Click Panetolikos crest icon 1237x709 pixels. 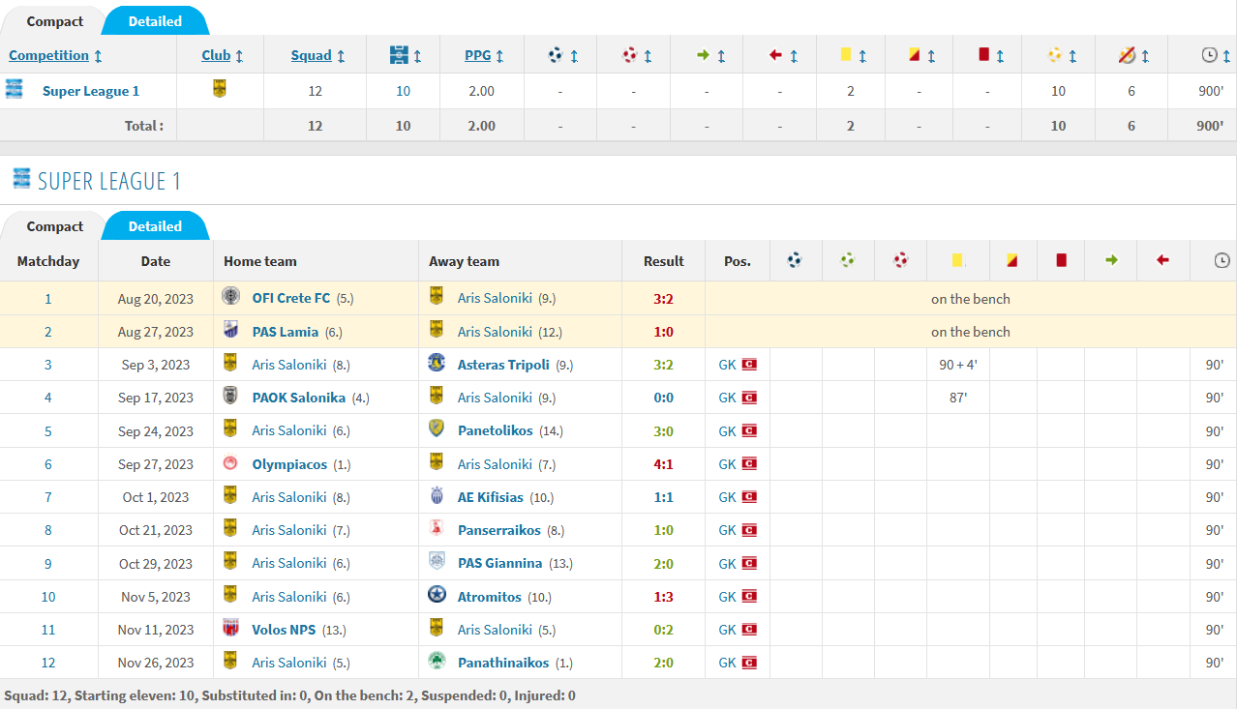click(x=437, y=428)
